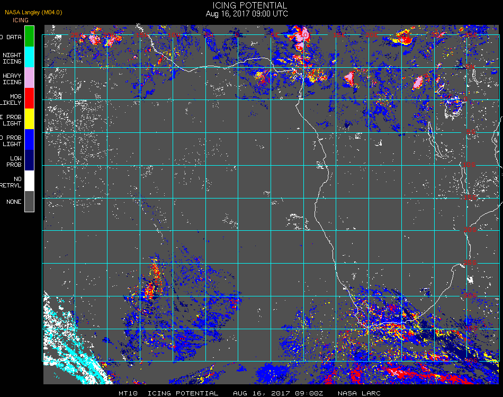Click the 40S latitude label
This screenshot has height=397, width=503.
(x=471, y=360)
